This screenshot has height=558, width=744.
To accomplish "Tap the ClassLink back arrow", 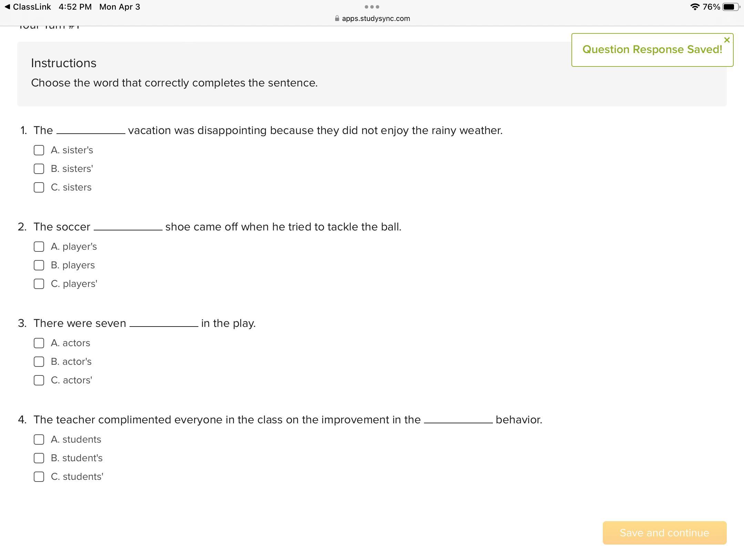I will pos(8,7).
